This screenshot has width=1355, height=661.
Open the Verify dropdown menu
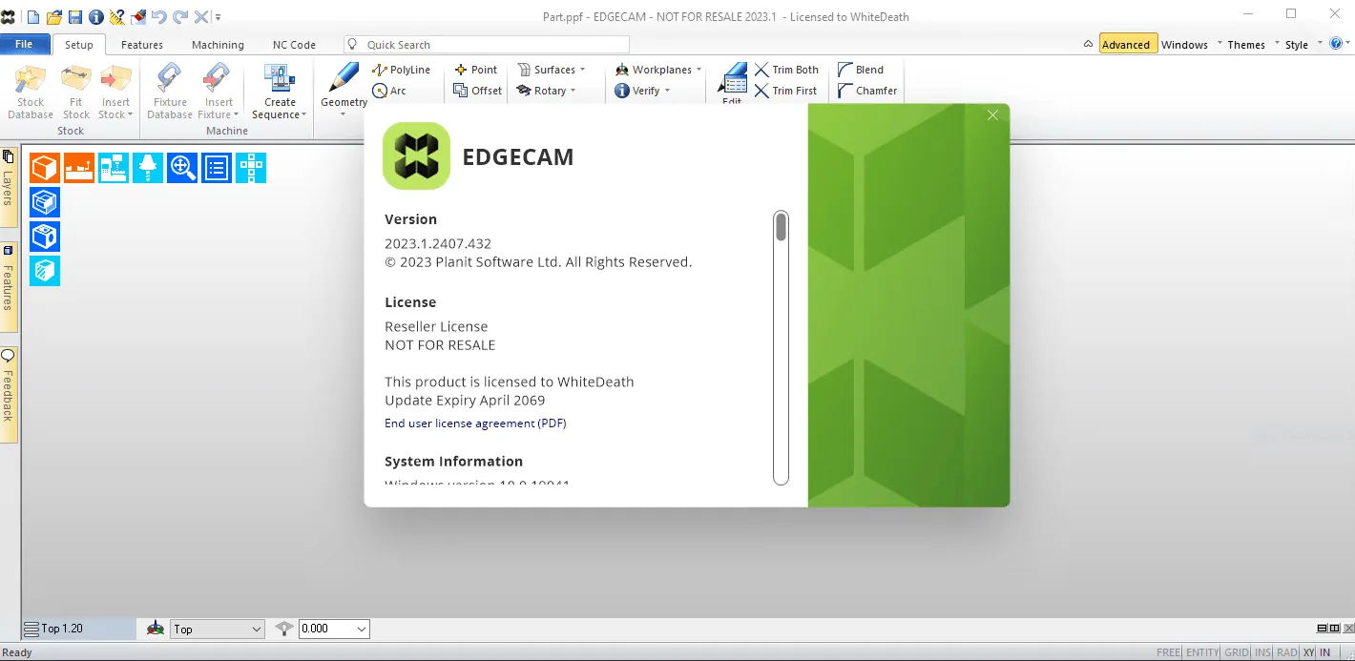(x=642, y=91)
